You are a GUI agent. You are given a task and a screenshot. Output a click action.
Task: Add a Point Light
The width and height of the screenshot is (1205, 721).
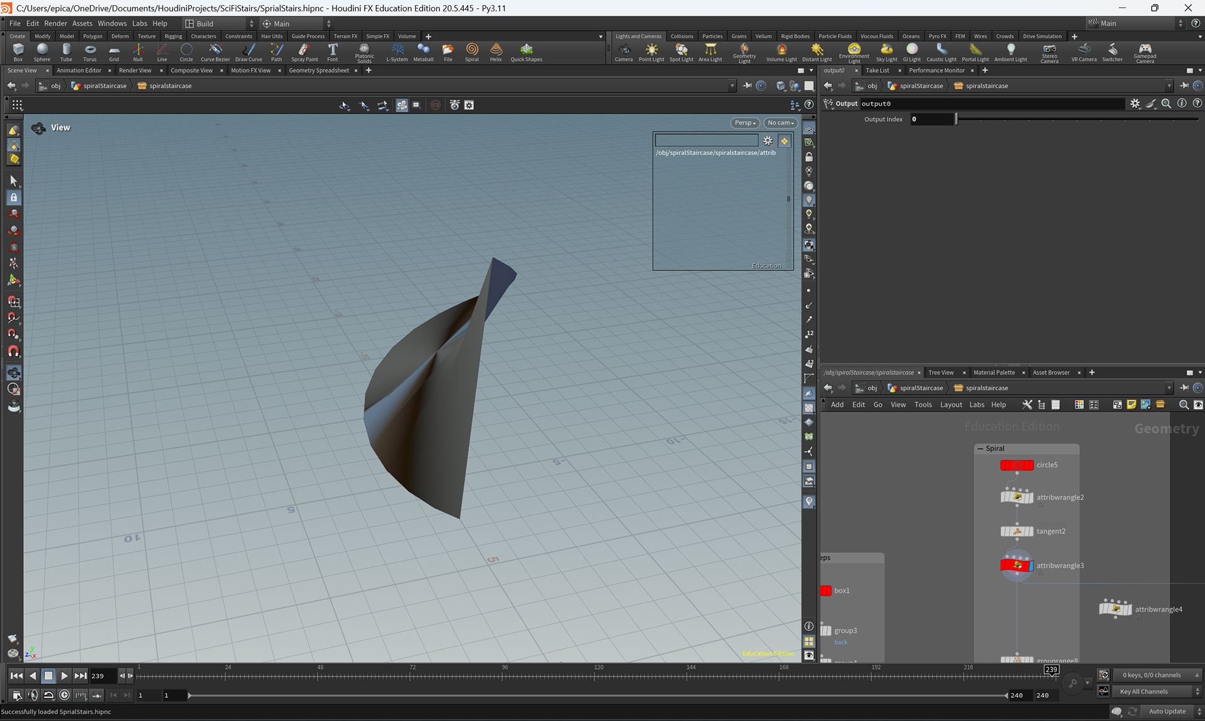(651, 52)
